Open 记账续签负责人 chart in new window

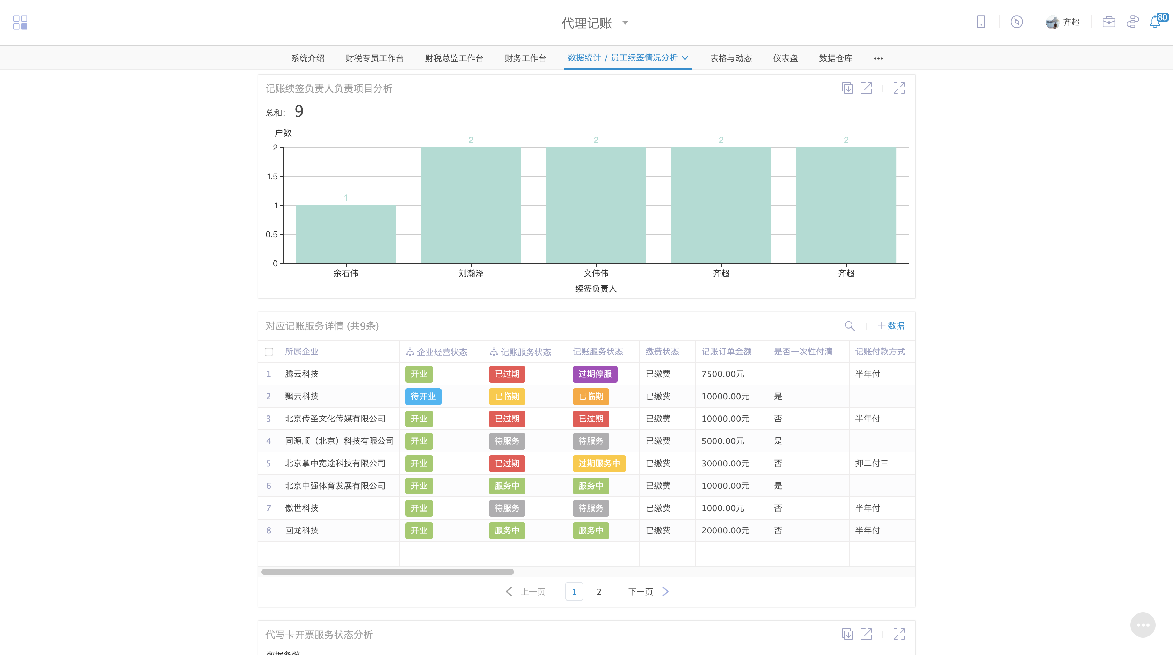(x=866, y=88)
